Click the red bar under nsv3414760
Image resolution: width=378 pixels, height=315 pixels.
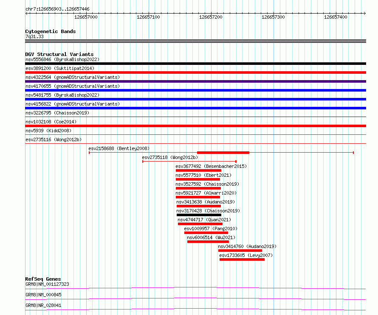pos(240,251)
